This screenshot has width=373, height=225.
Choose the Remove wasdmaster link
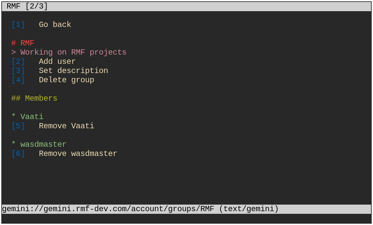(78, 154)
